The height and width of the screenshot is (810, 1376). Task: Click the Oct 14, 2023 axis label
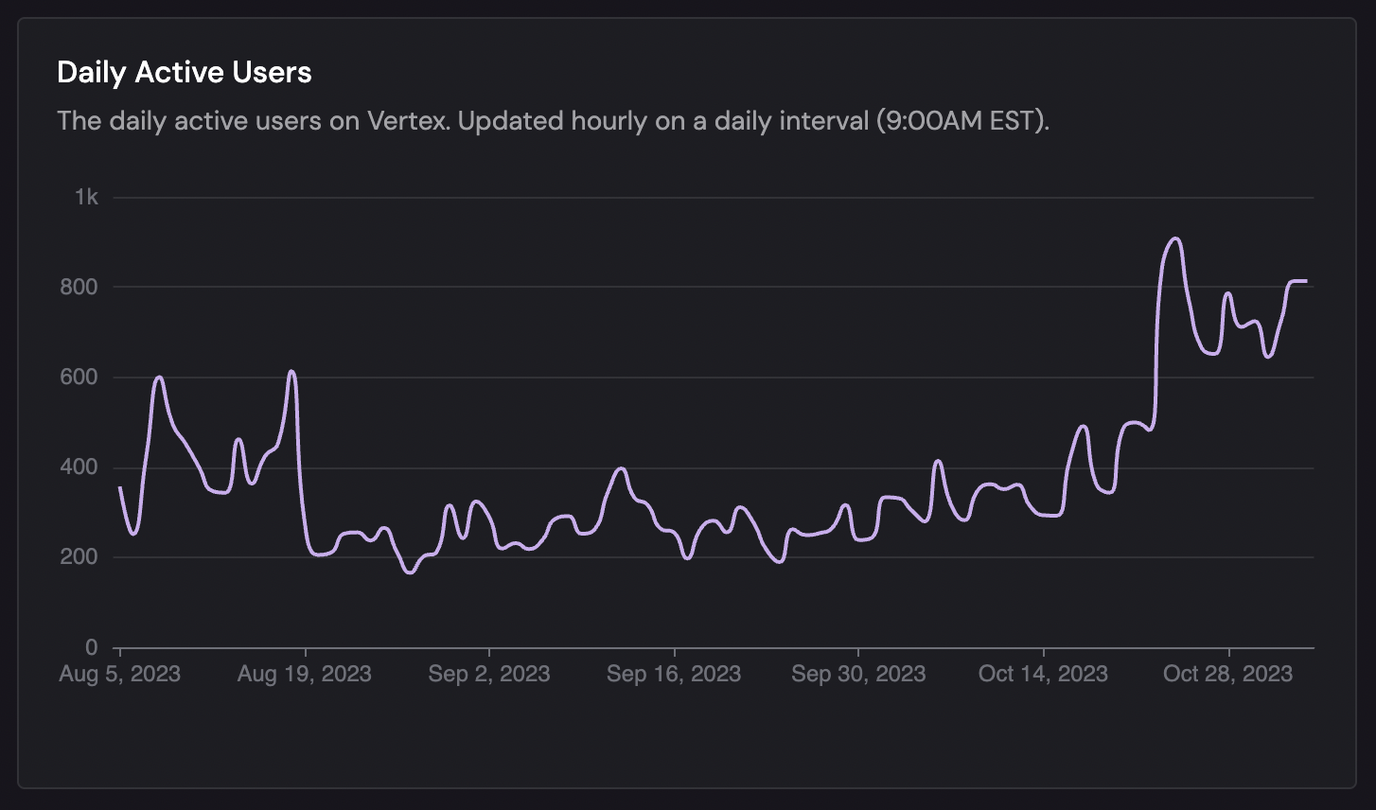[x=1043, y=674]
